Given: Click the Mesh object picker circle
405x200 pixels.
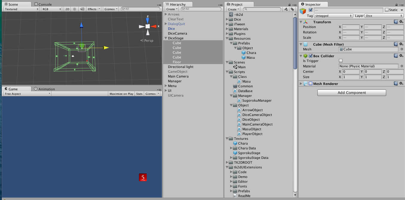Looking at the screenshot, I should pyautogui.click(x=402, y=49).
